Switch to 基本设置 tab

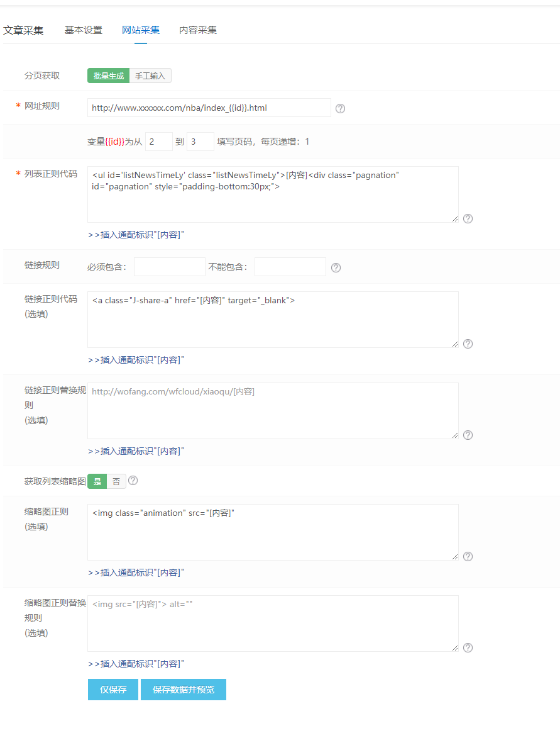tap(84, 30)
